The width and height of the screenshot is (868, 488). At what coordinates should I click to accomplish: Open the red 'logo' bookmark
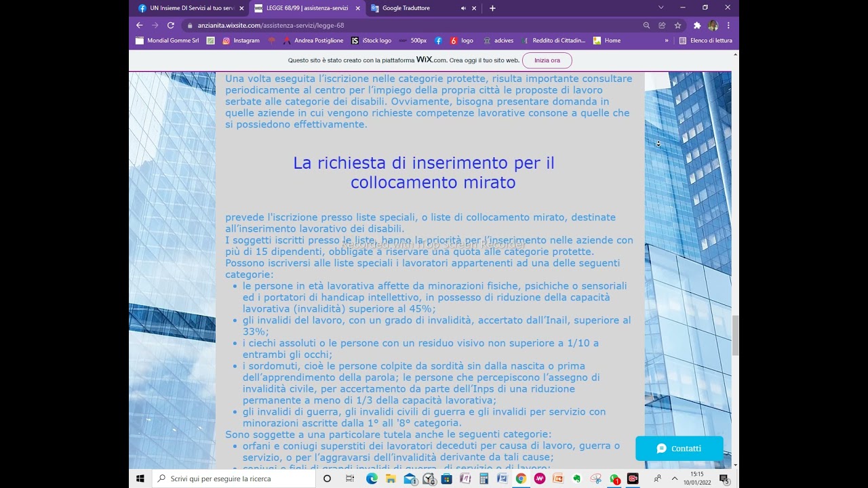462,41
